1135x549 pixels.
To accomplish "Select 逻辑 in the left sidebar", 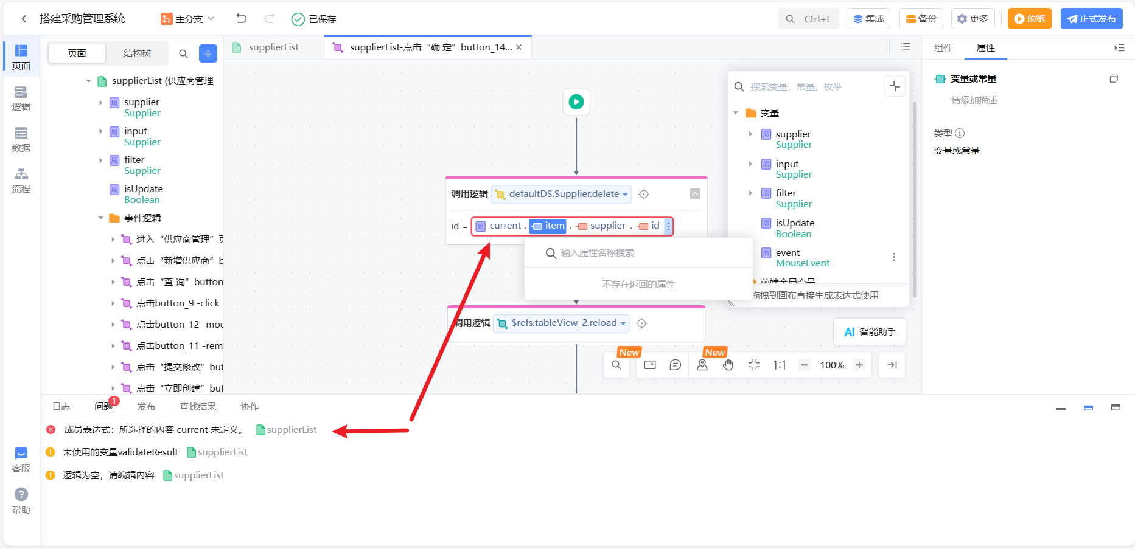I will 21,98.
